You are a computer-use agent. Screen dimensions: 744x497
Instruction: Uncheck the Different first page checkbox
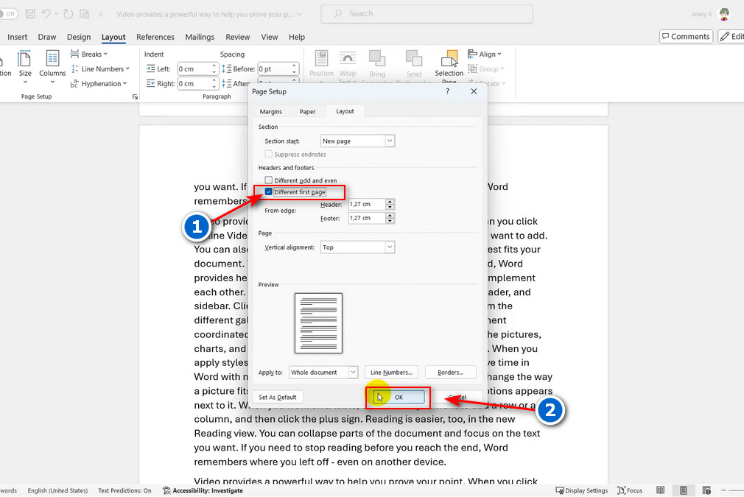click(x=269, y=192)
